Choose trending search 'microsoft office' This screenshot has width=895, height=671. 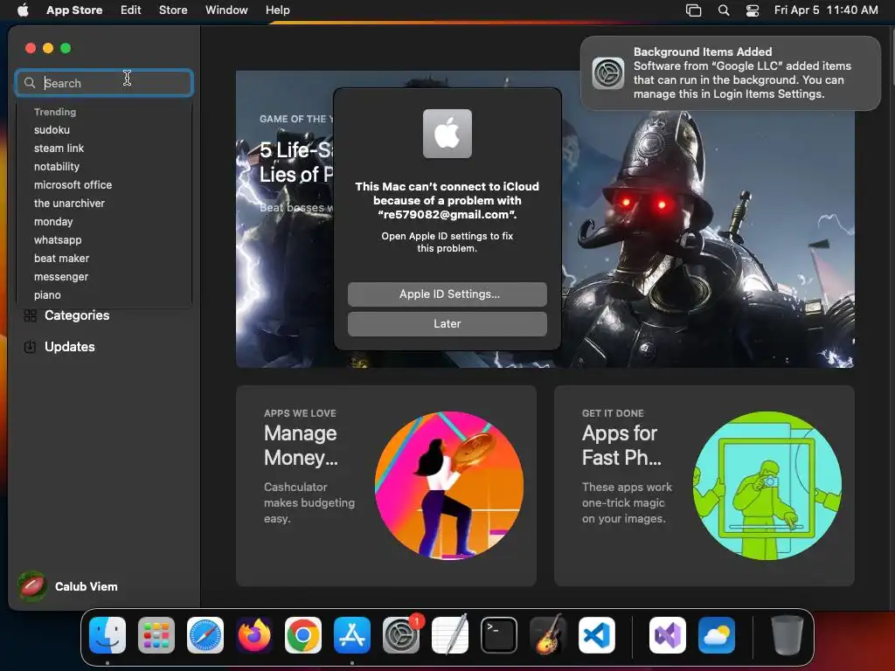[73, 184]
